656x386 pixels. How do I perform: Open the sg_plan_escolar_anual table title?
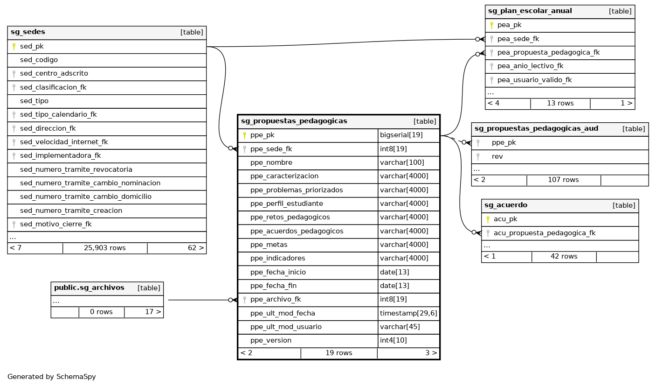point(530,11)
